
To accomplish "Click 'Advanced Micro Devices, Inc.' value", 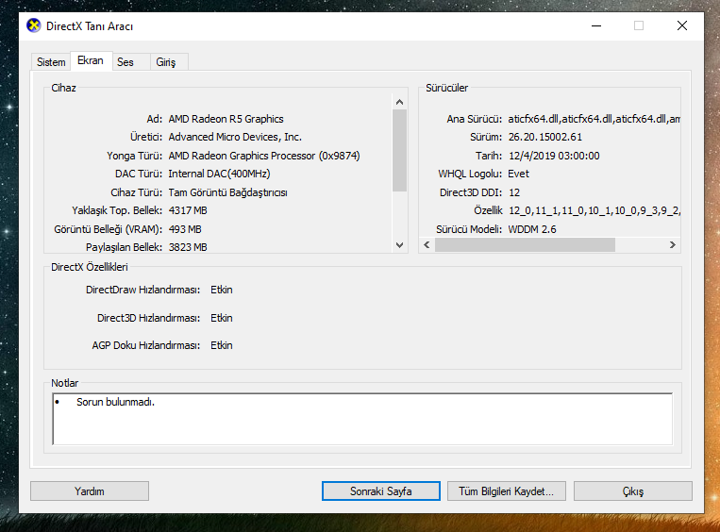I will [235, 137].
